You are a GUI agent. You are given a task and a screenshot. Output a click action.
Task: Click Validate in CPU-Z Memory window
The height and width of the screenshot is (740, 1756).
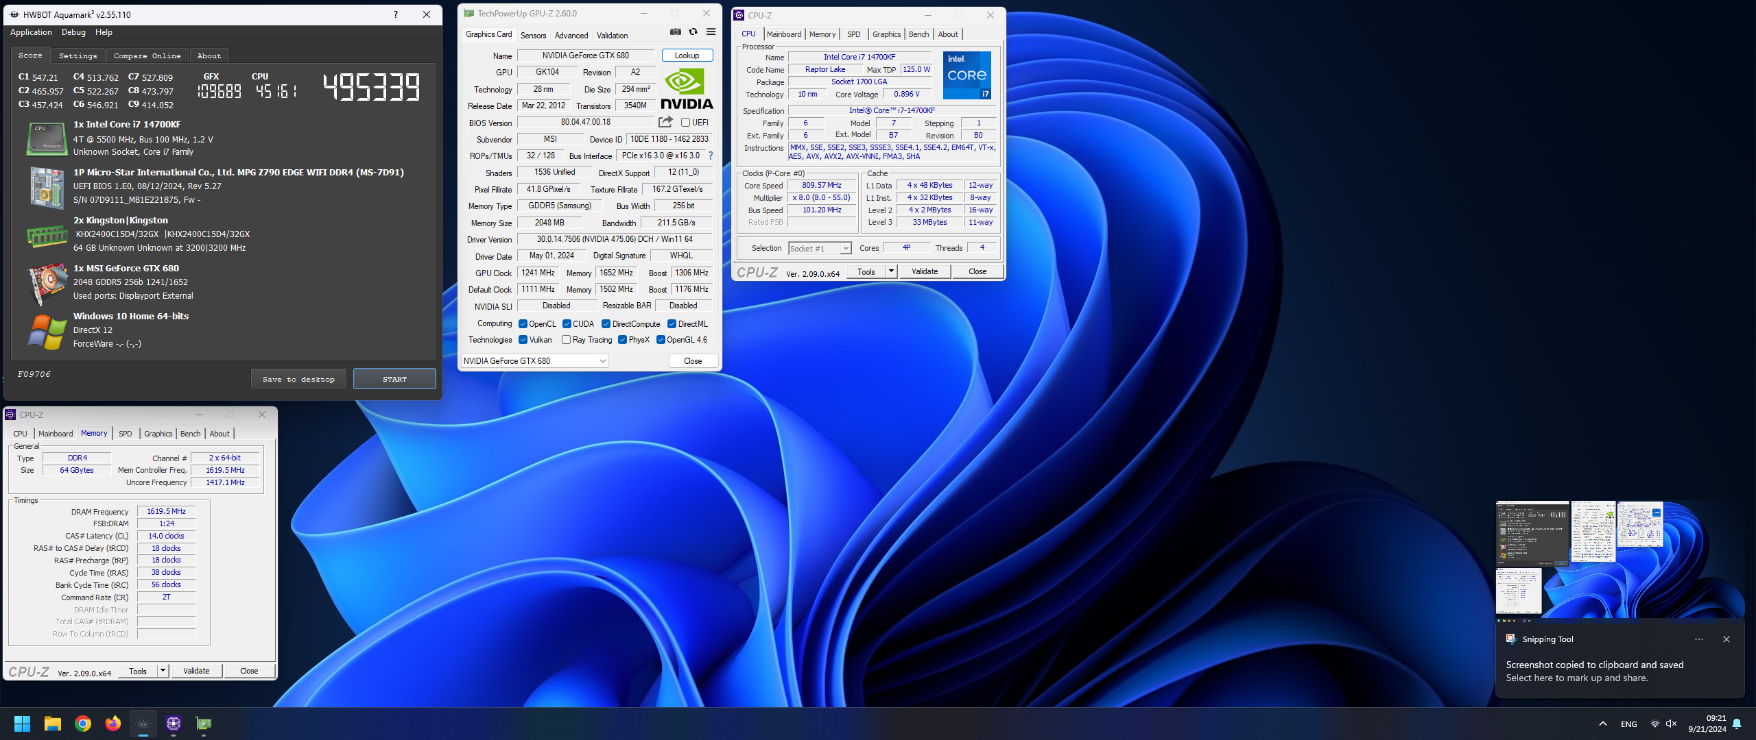[196, 671]
